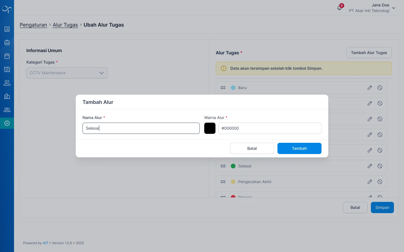Click the page-level Batal button
404x252 pixels.
coord(355,207)
